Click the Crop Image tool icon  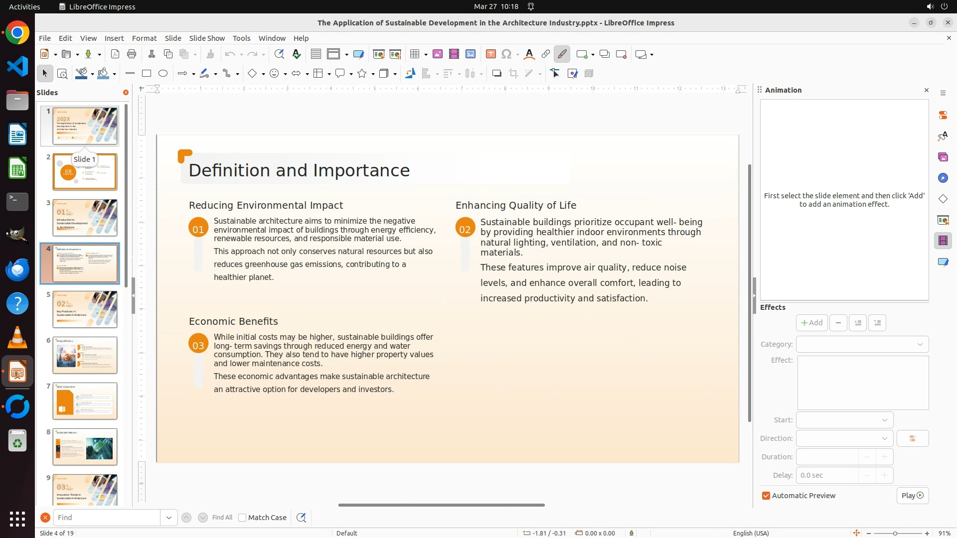coord(513,74)
